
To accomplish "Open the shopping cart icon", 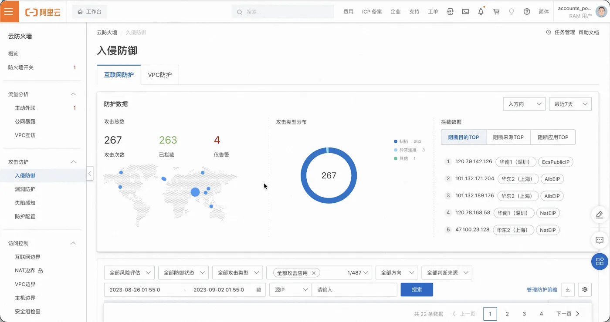I will click(496, 12).
